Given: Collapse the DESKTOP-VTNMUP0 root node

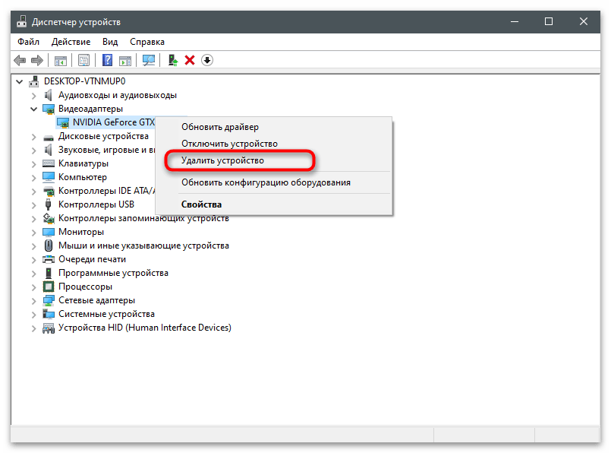Looking at the screenshot, I should coord(20,81).
